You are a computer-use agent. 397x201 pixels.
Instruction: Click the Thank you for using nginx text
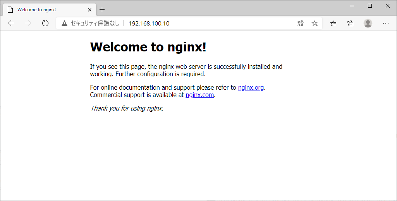(x=127, y=108)
